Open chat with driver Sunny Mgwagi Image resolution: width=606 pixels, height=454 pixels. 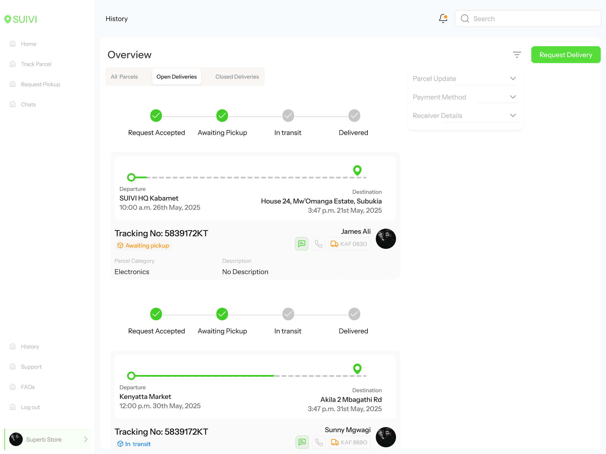click(302, 442)
